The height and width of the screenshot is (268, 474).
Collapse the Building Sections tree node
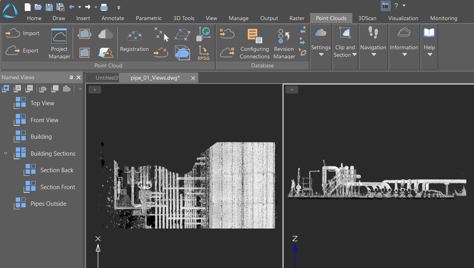(6, 153)
